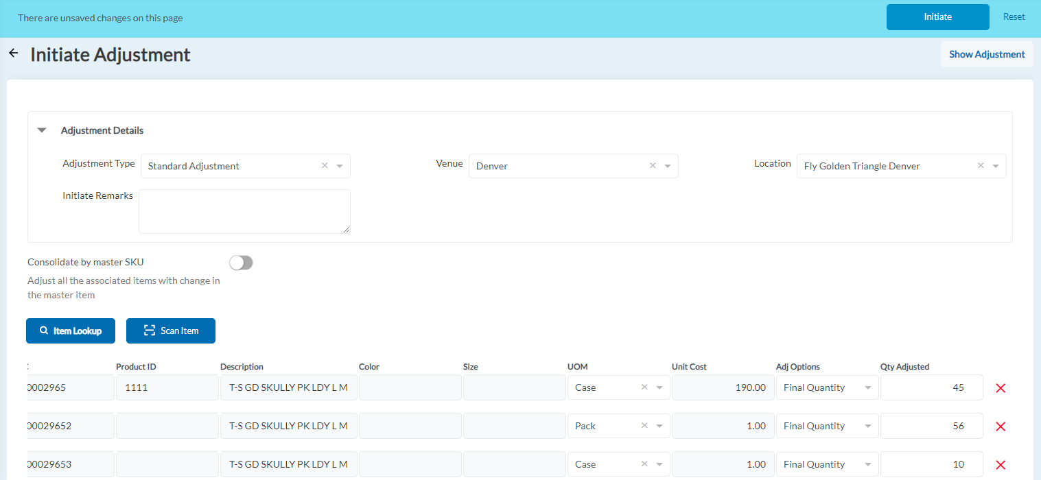Delete the third item row using red X
Viewport: 1041px width, 480px height.
[1001, 464]
